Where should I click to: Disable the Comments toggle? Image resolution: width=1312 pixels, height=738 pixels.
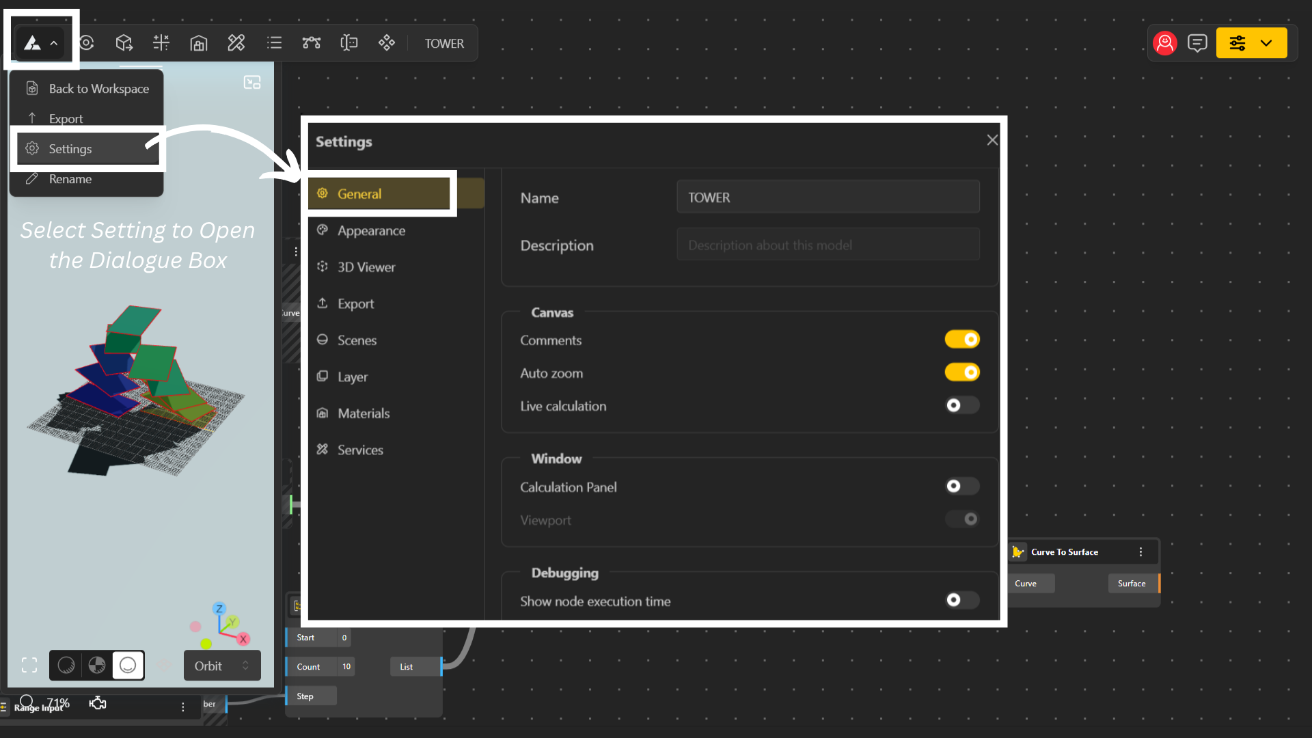point(962,340)
